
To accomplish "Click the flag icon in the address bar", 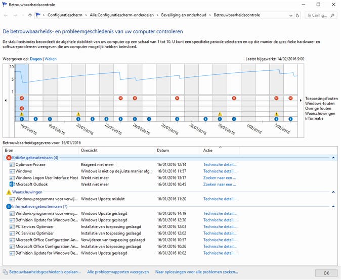I will coord(38,15).
